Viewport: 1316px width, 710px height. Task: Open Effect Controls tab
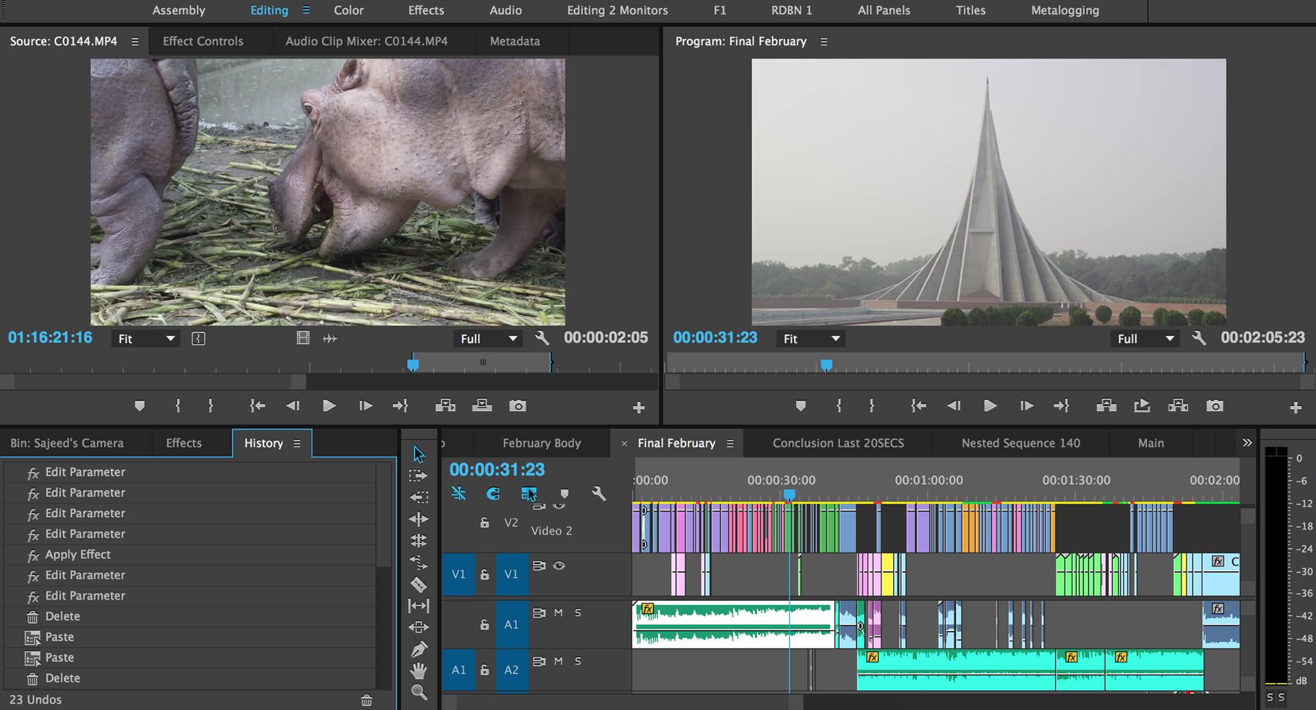(x=203, y=41)
